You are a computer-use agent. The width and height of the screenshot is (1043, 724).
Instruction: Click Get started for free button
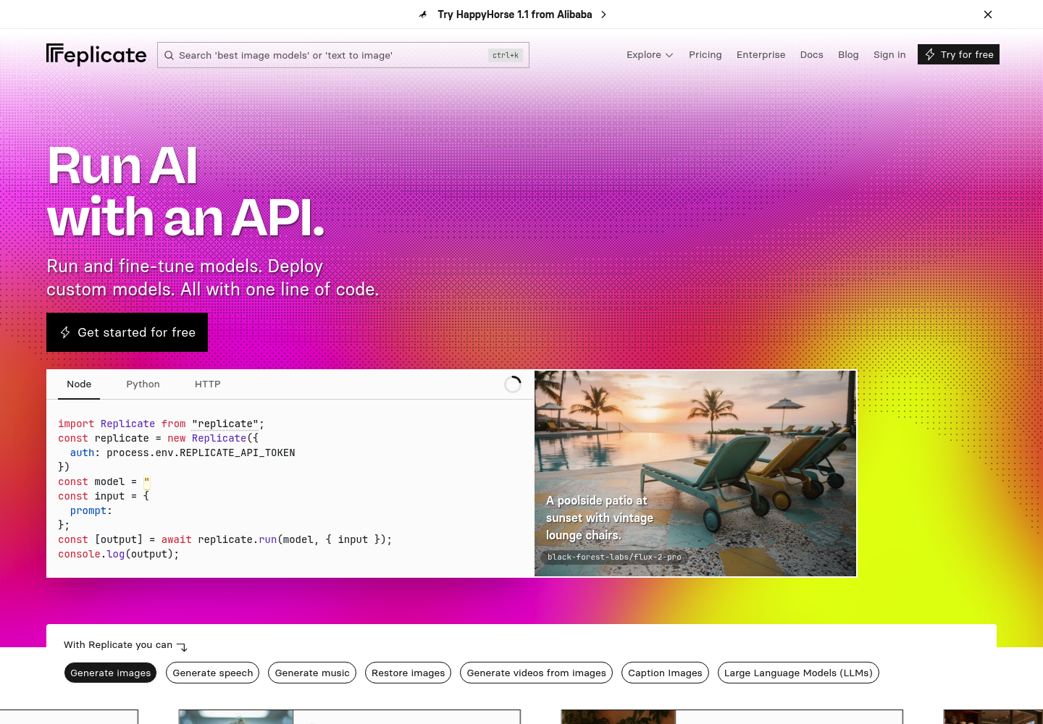click(127, 332)
